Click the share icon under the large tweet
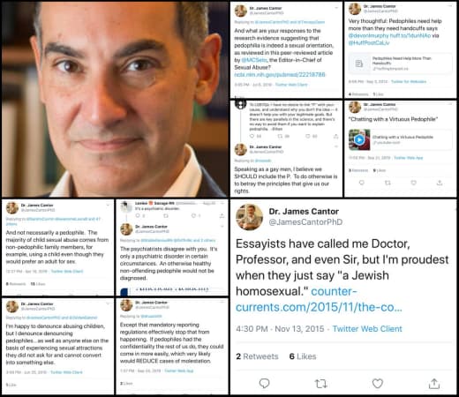 point(434,384)
